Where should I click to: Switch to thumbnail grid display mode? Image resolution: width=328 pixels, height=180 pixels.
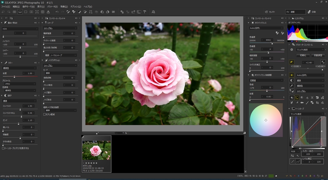[x=14, y=12]
